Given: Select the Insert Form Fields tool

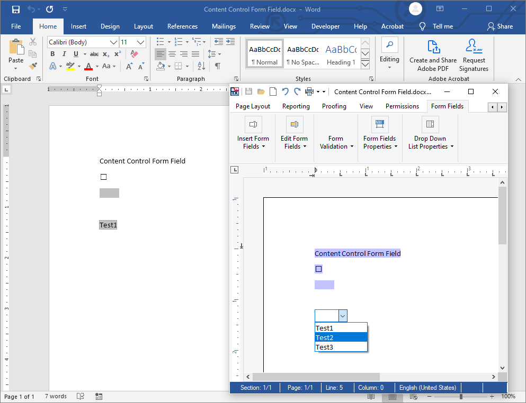Looking at the screenshot, I should tap(253, 133).
